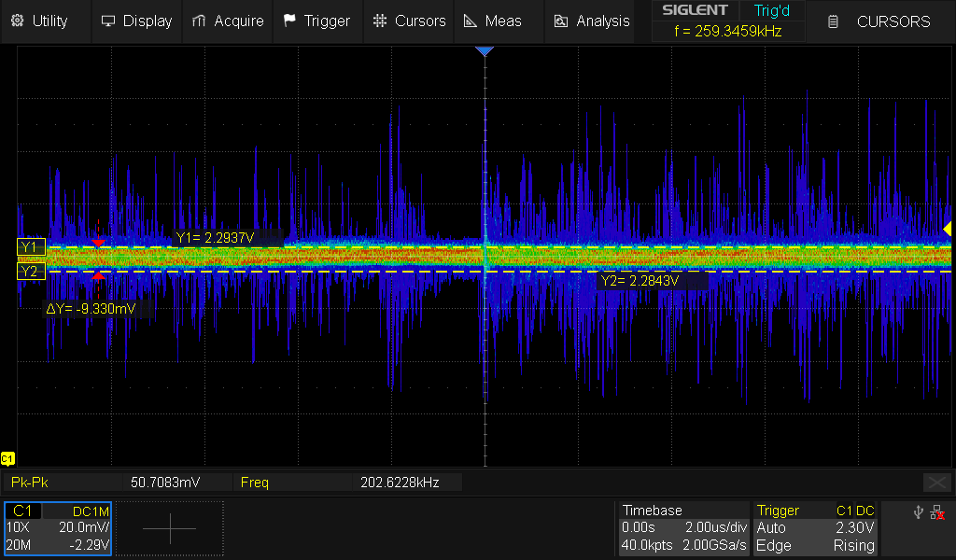The height and width of the screenshot is (560, 956).
Task: Open the C1 channel settings box
Action: 58,528
